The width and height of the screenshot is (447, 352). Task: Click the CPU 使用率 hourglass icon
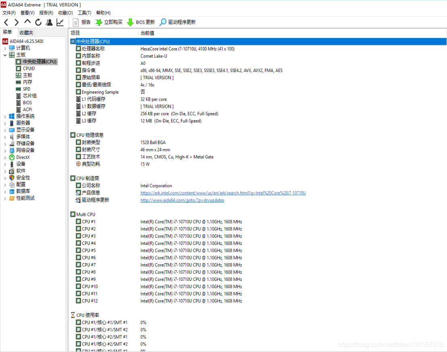pyautogui.click(x=73, y=315)
